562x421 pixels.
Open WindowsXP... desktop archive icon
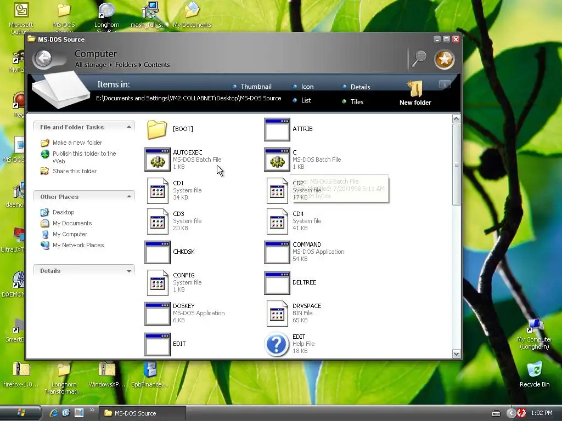(x=107, y=374)
